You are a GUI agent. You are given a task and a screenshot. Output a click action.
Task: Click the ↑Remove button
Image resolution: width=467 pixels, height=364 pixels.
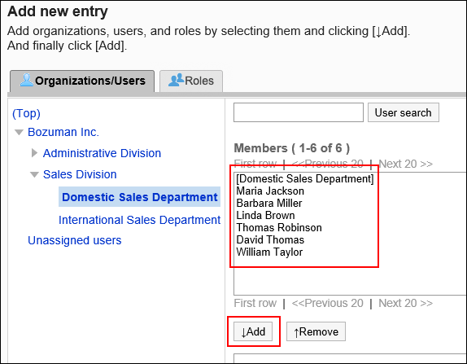click(x=316, y=331)
